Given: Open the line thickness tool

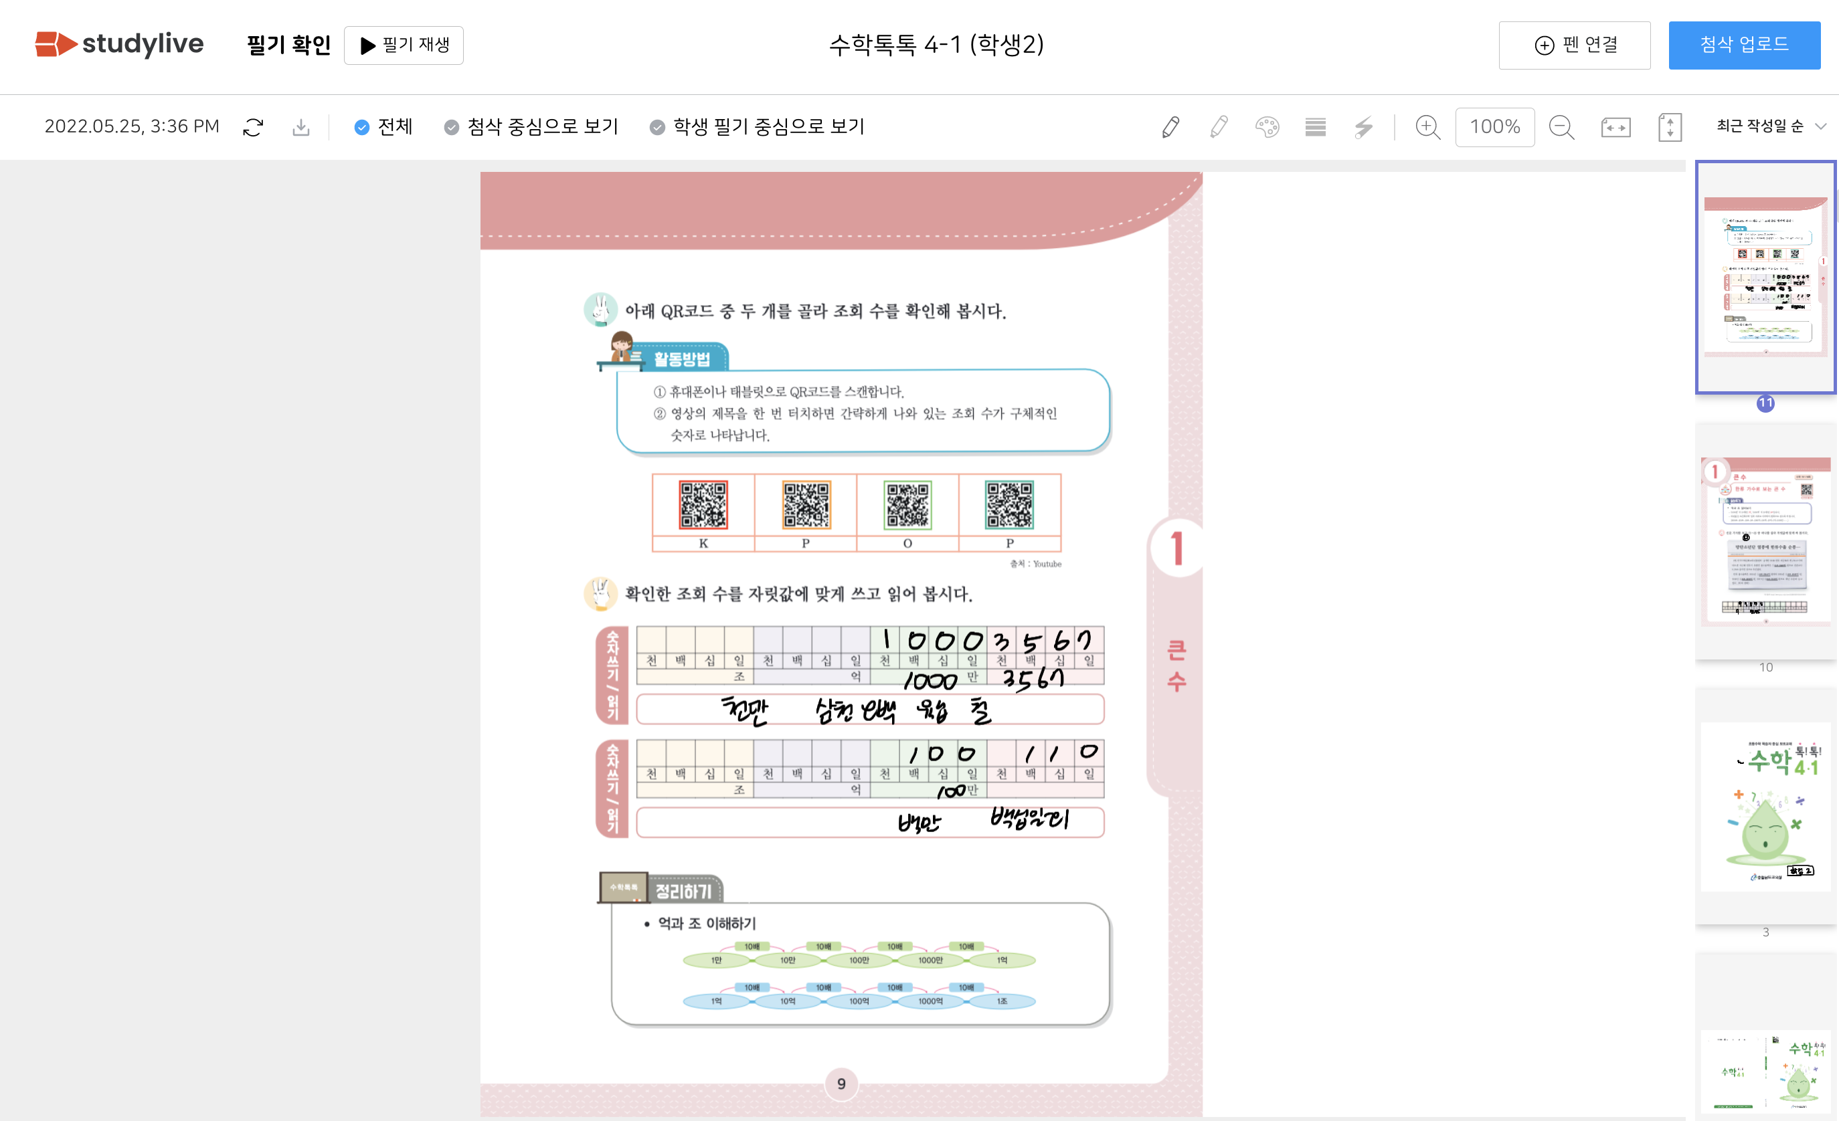Looking at the screenshot, I should 1316,128.
